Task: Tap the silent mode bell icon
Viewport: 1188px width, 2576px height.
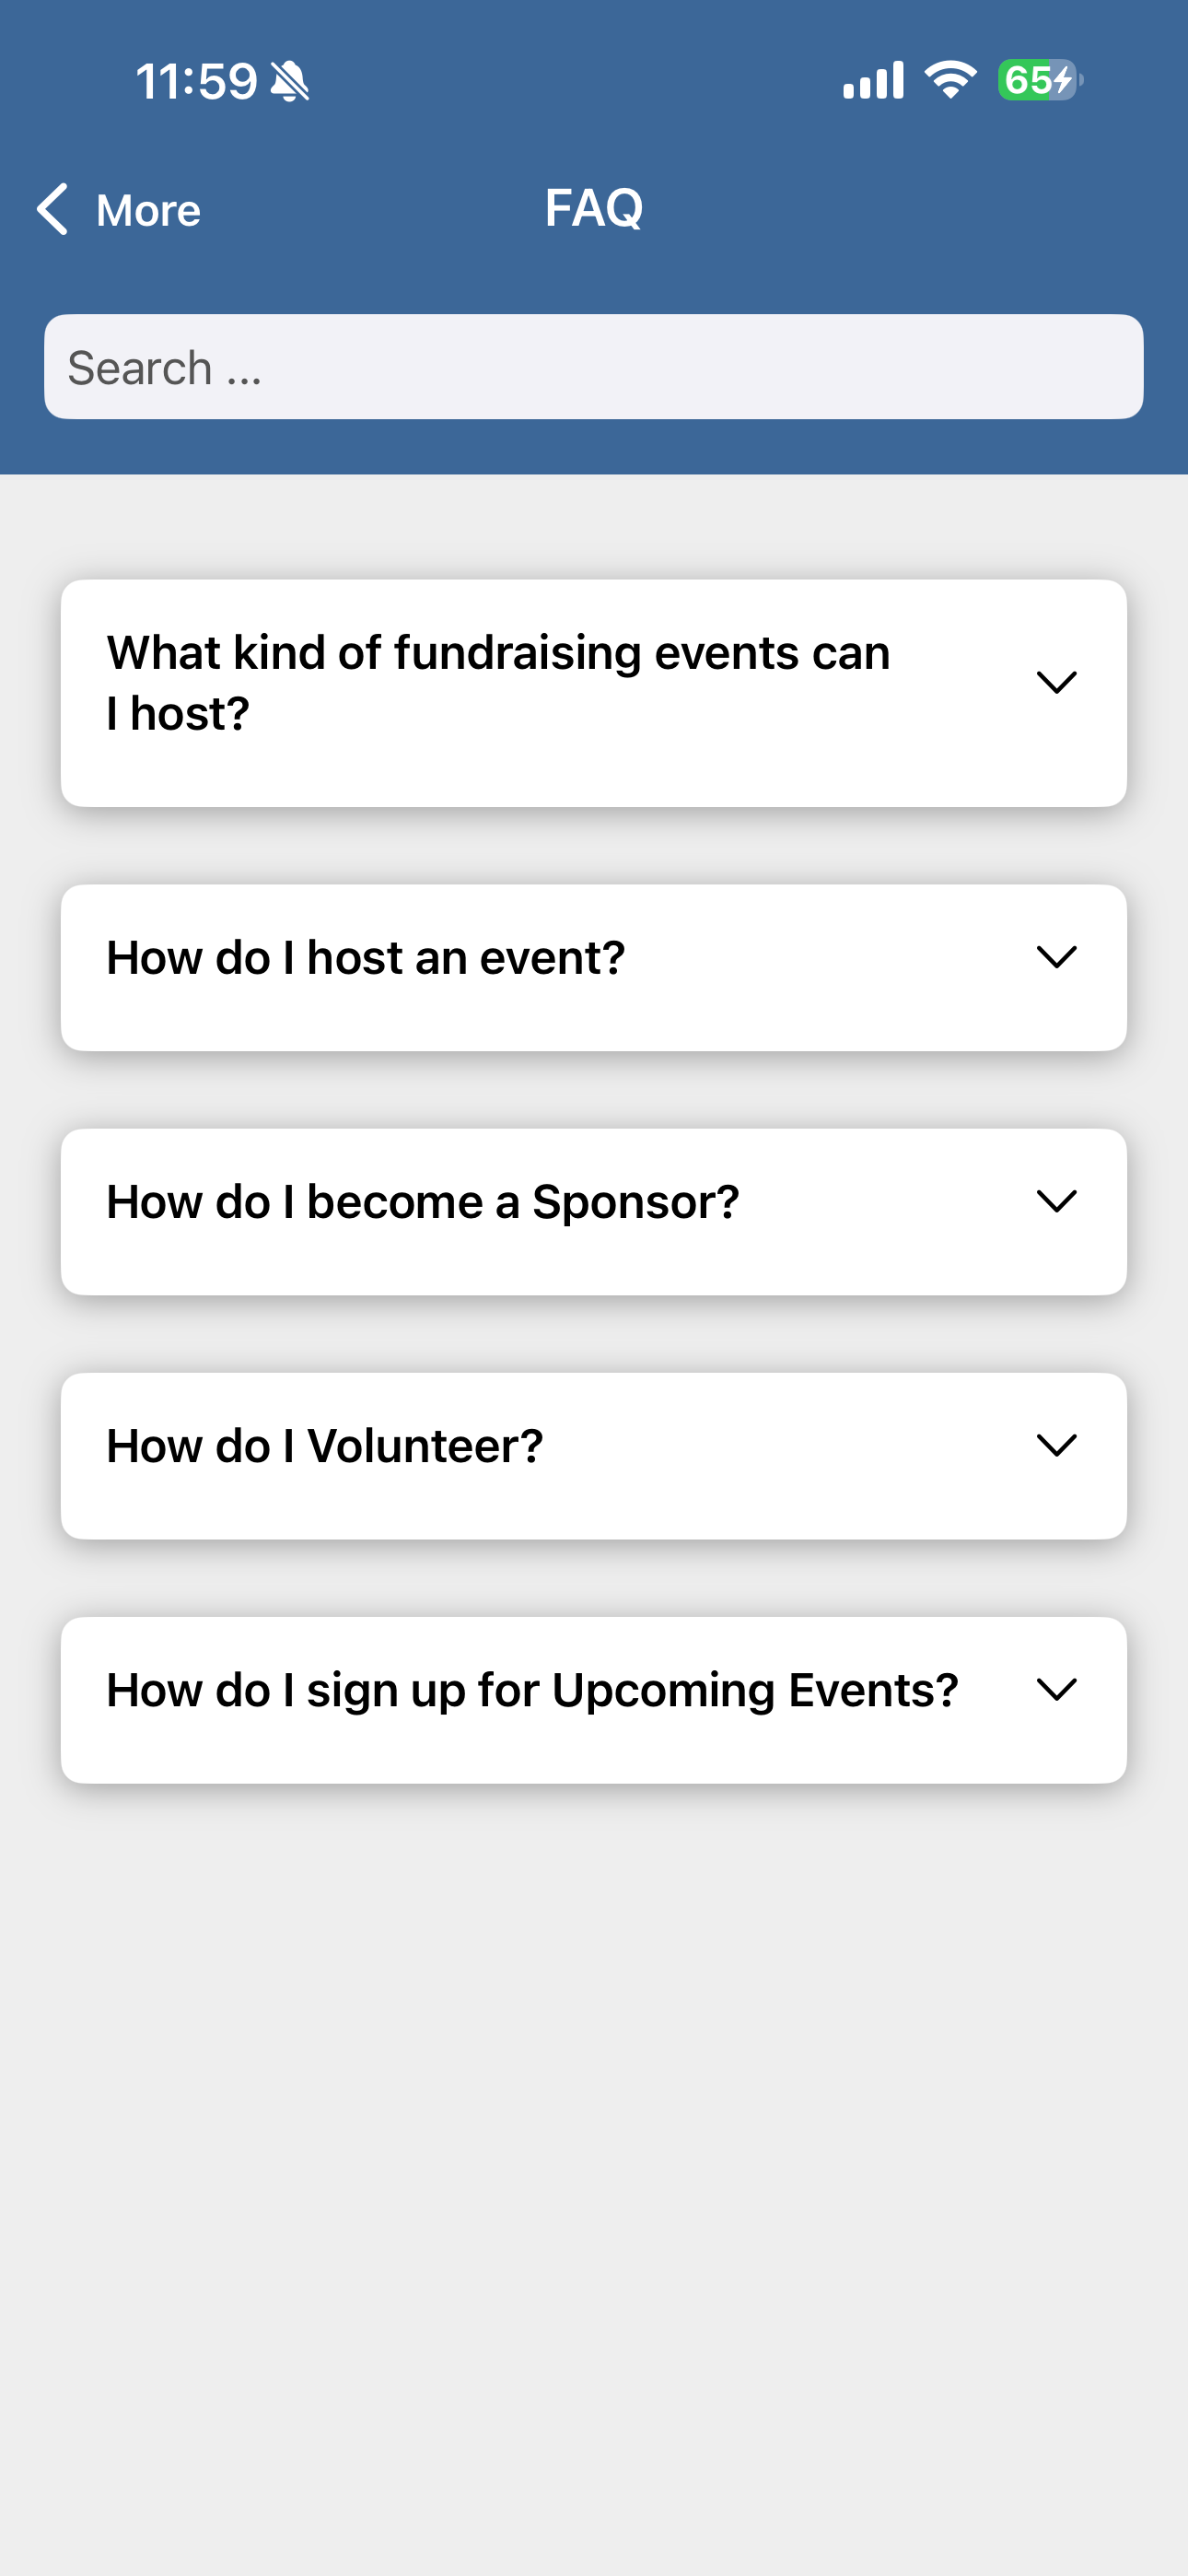Action: [290, 81]
